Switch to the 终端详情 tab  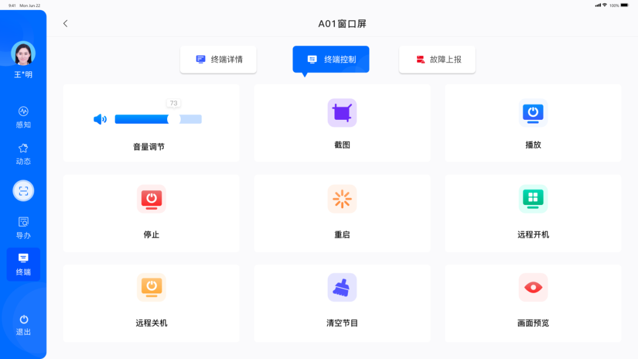click(219, 60)
